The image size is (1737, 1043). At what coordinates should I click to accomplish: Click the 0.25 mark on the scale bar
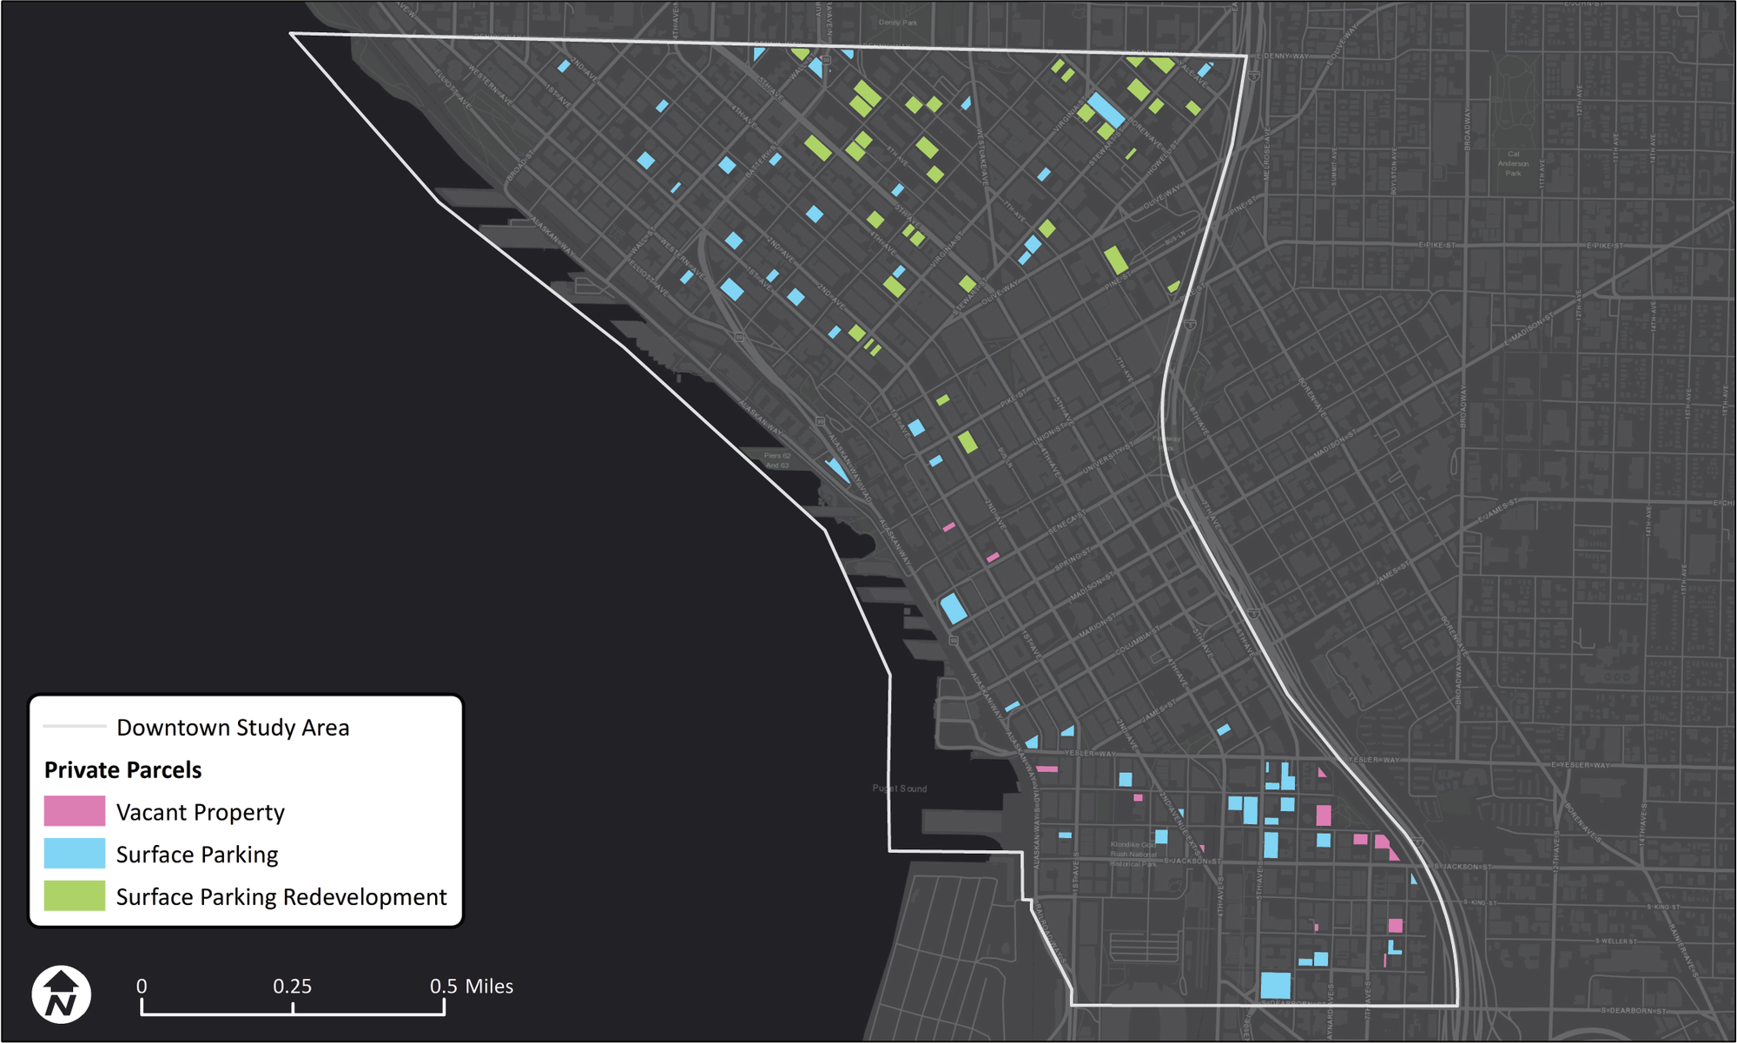coord(294,987)
